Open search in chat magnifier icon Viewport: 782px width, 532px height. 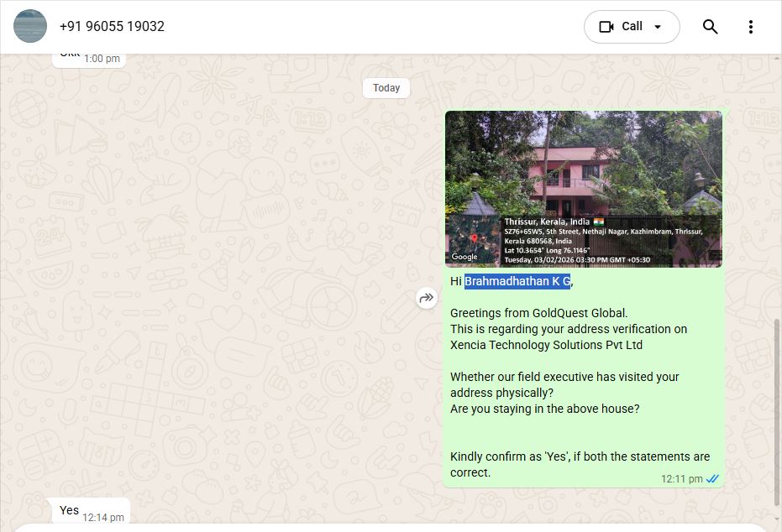tap(710, 27)
